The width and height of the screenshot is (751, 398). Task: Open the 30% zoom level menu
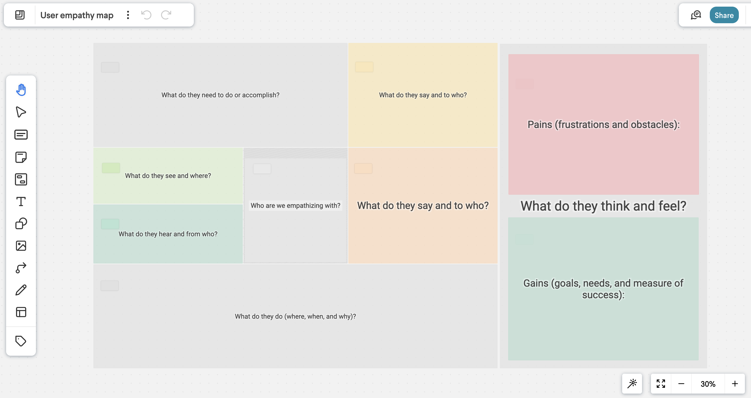(708, 384)
